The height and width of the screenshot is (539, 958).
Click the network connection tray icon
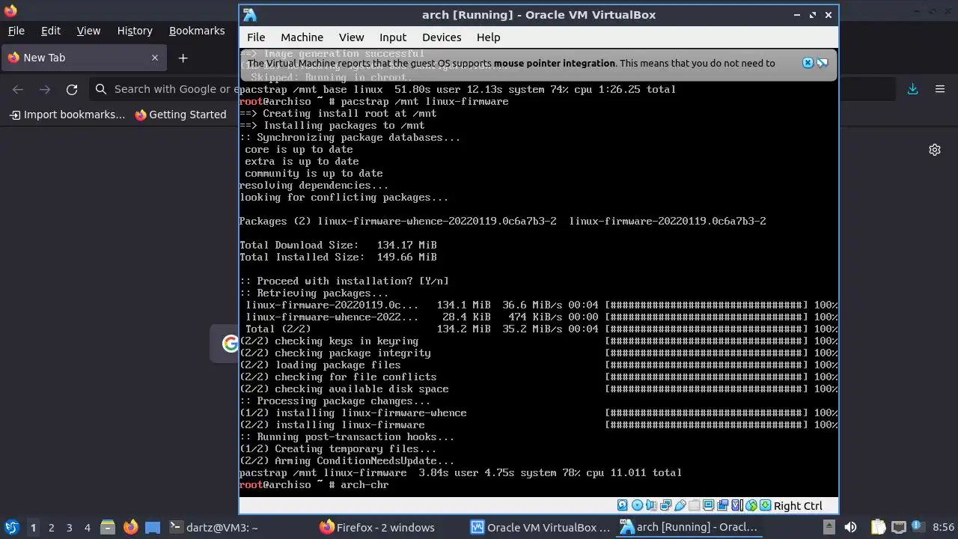[898, 527]
